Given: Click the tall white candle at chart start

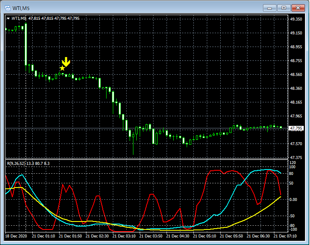Looking at the screenshot, I should tap(26, 44).
